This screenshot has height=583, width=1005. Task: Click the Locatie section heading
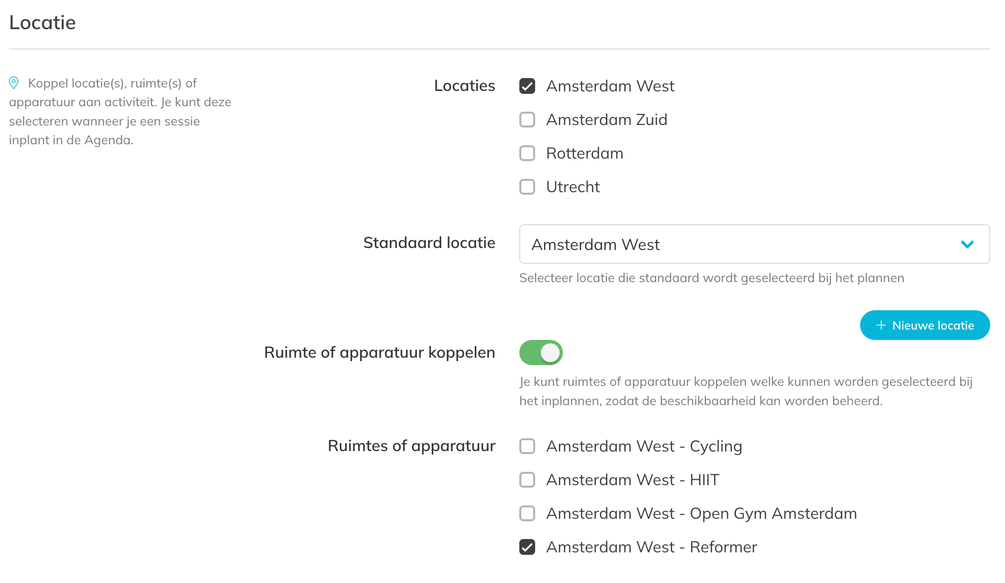pos(43,23)
